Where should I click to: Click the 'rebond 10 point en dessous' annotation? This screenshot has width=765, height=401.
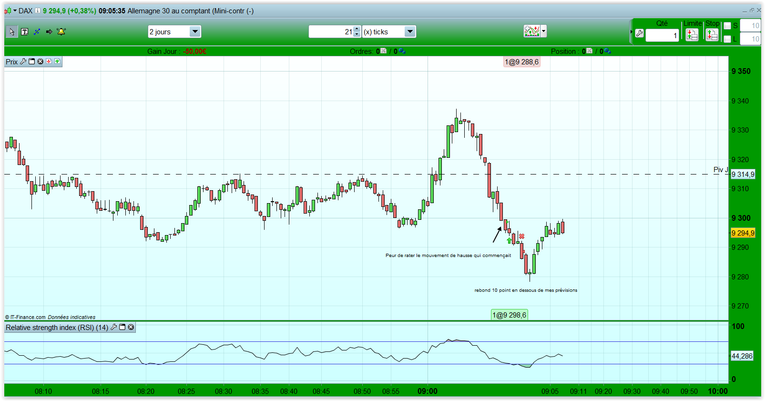pyautogui.click(x=526, y=290)
